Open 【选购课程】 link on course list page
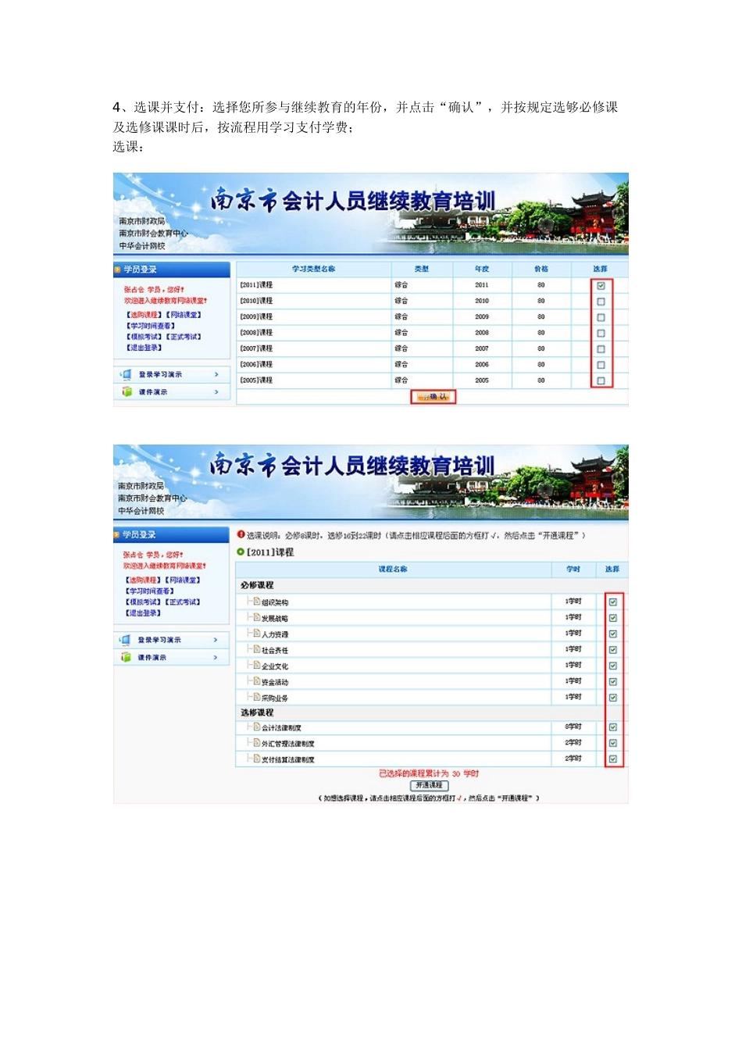The width and height of the screenshot is (742, 1050). 144,580
